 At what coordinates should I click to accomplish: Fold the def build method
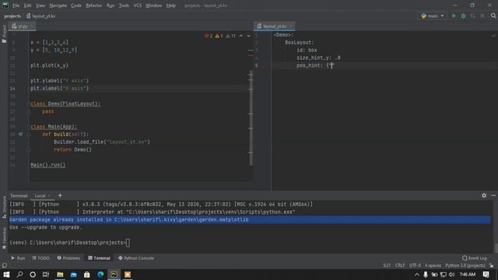pyautogui.click(x=29, y=135)
